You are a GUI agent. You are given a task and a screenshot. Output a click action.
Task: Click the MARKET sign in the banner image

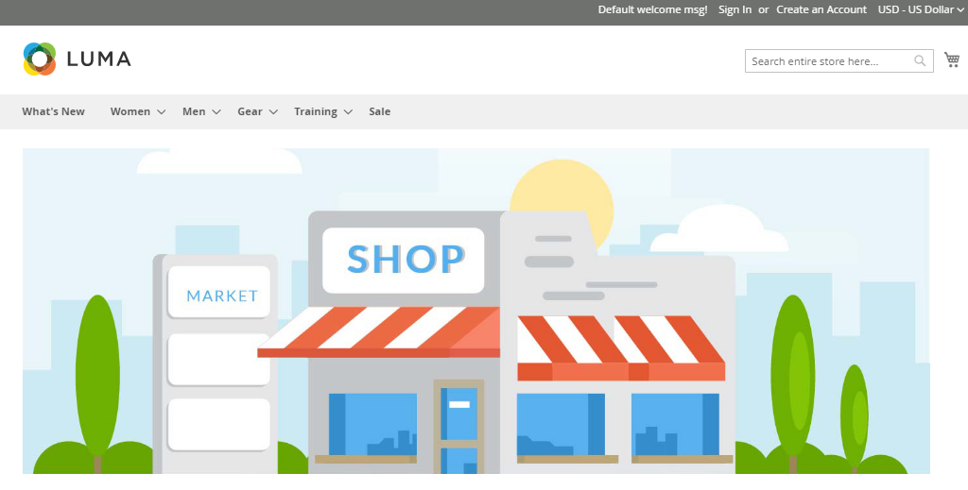221,296
